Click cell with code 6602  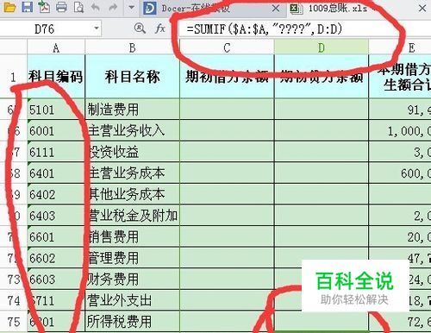click(56, 258)
